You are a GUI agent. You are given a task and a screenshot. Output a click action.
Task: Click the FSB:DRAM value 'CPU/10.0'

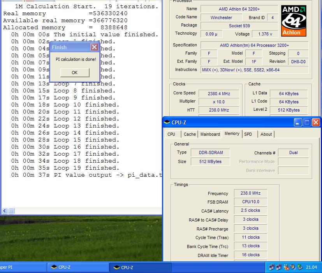click(250, 202)
